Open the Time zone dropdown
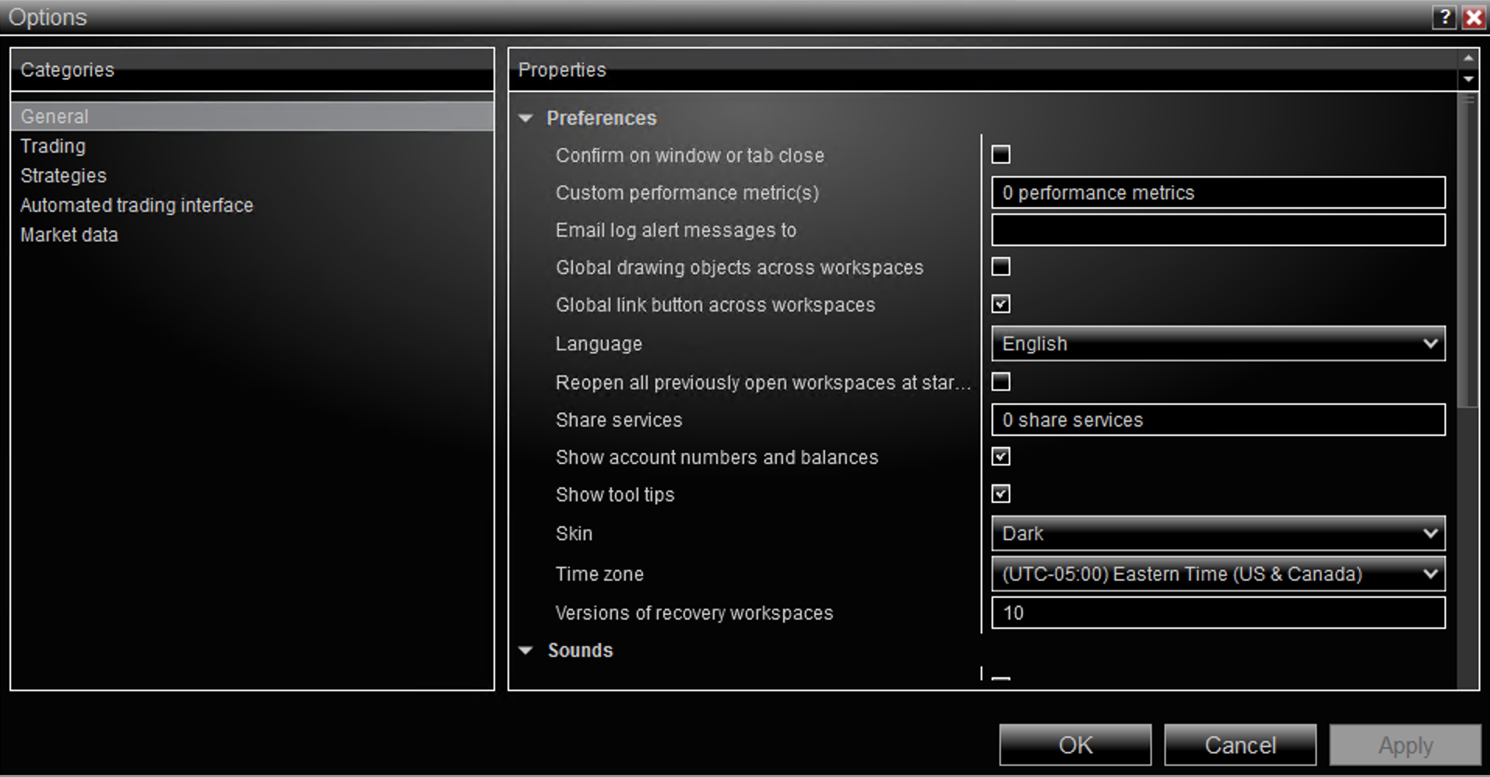The height and width of the screenshot is (777, 1490). pyautogui.click(x=1218, y=574)
